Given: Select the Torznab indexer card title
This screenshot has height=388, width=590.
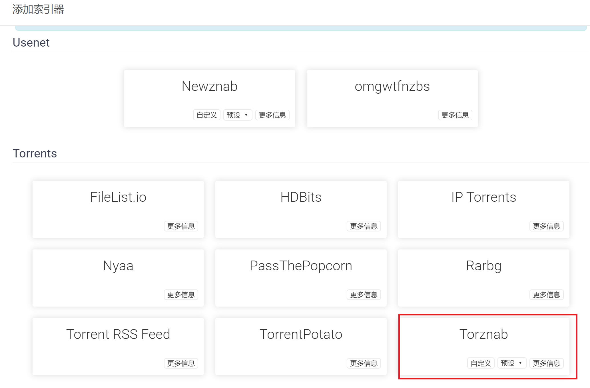Looking at the screenshot, I should [x=483, y=334].
